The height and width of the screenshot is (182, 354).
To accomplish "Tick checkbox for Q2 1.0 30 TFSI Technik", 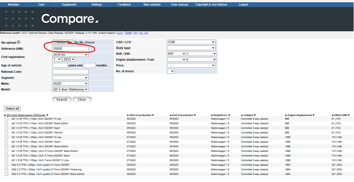I will click(x=6, y=133).
